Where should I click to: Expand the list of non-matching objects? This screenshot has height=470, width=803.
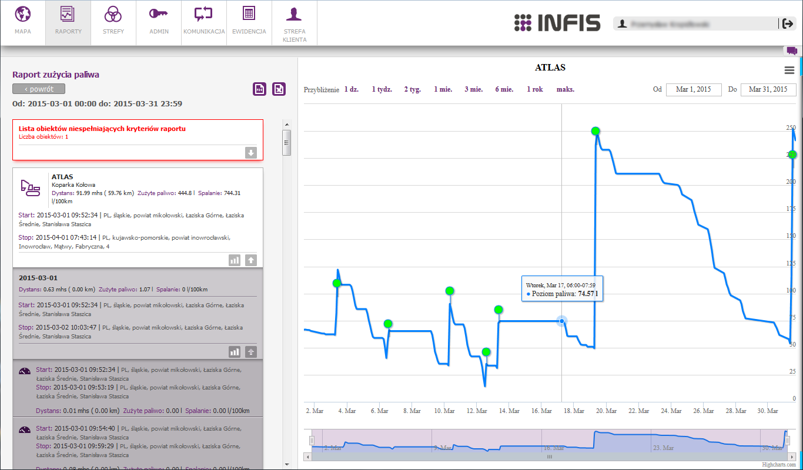tap(251, 153)
